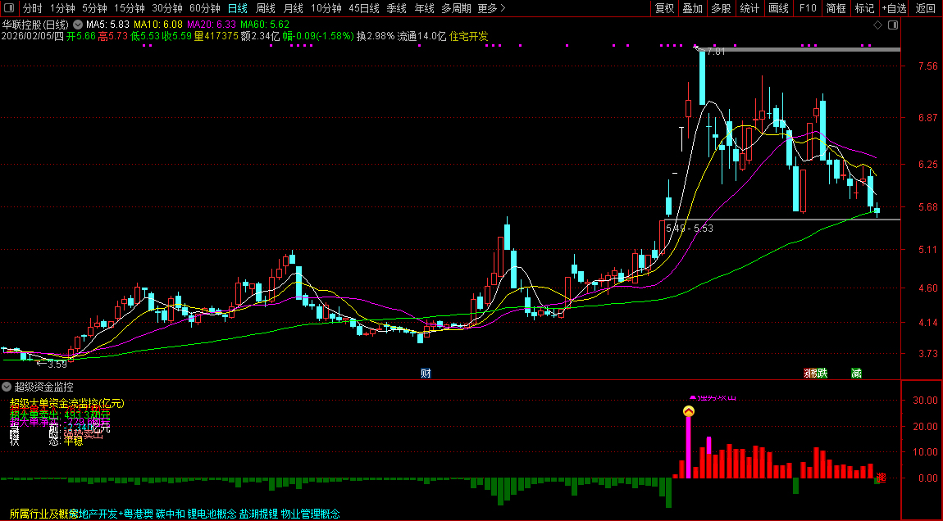This screenshot has height=521, width=943.
Task: Click the 统计 statistics button
Action: pos(749,8)
